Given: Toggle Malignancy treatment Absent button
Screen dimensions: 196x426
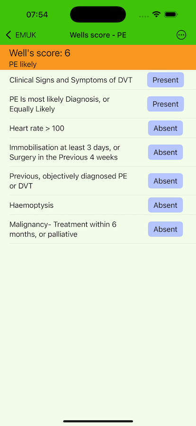Looking at the screenshot, I should [x=166, y=229].
